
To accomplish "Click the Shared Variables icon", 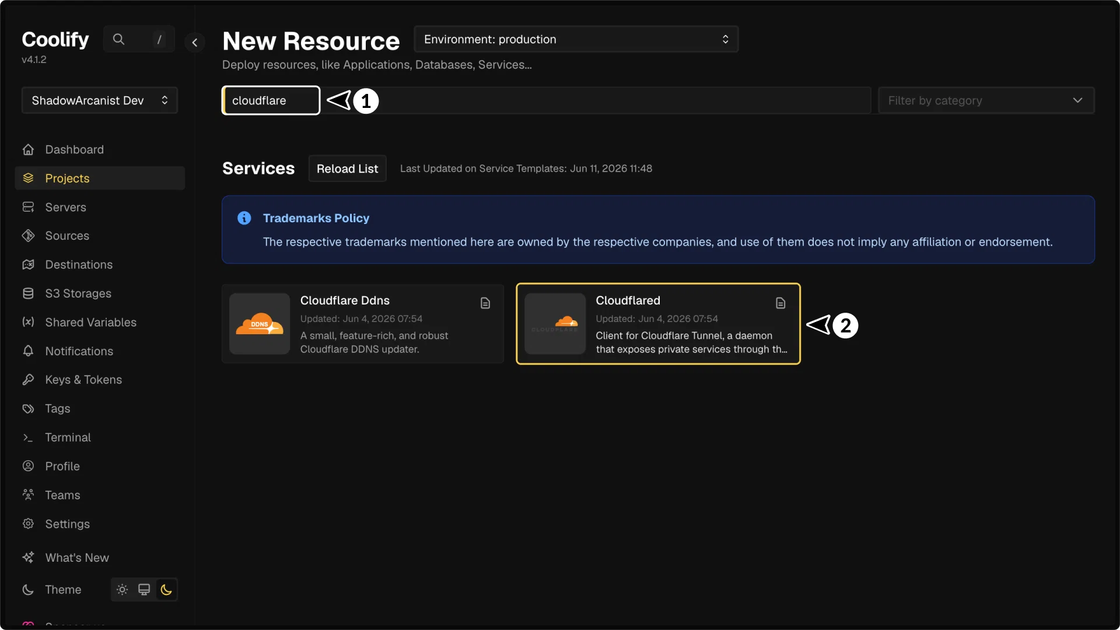I will (x=28, y=322).
